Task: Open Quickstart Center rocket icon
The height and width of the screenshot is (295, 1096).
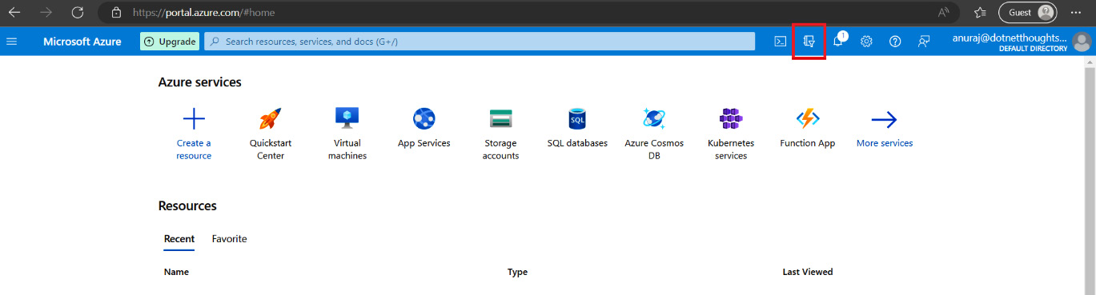Action: (271, 119)
